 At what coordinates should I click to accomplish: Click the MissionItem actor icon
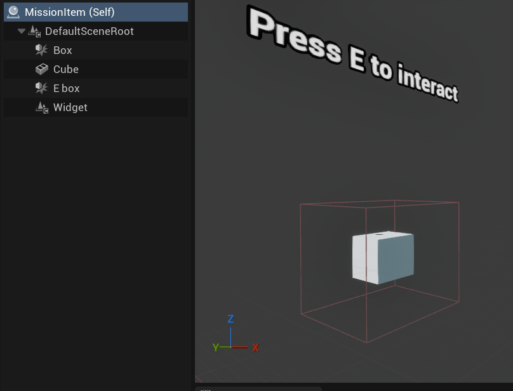click(13, 12)
